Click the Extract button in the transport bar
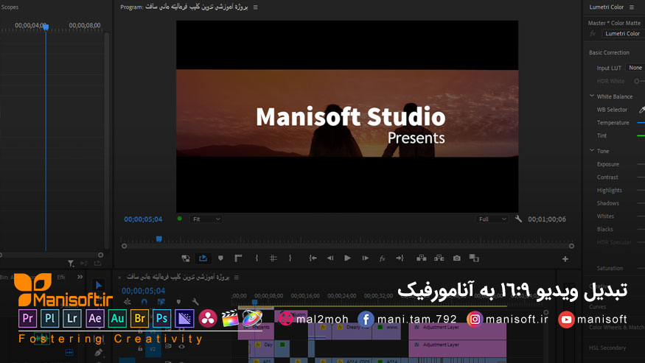Viewport: 645px width, 363px height. [439, 258]
